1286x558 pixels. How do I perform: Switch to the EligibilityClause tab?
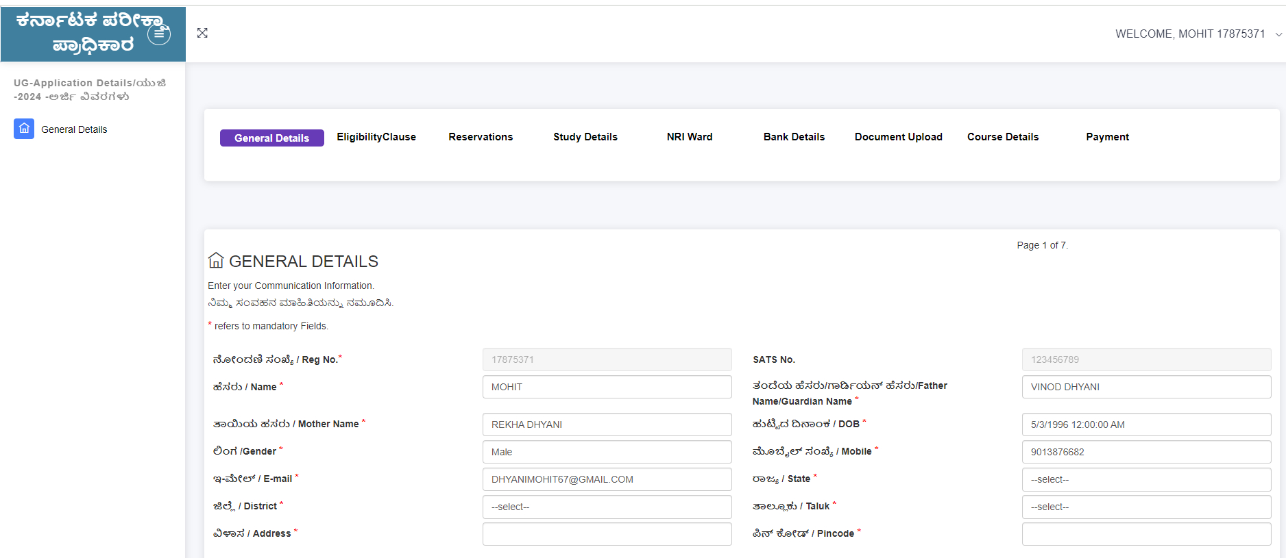376,137
